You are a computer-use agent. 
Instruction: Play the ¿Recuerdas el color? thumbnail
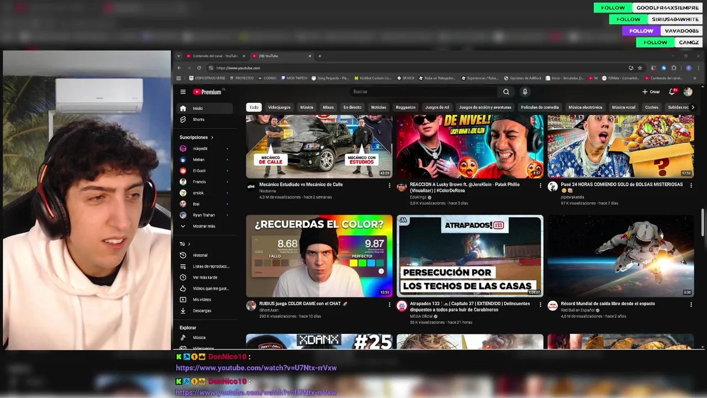319,256
